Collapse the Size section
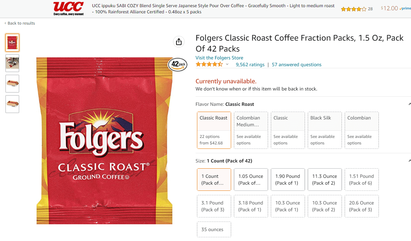This screenshot has width=411, height=241. coord(409,160)
